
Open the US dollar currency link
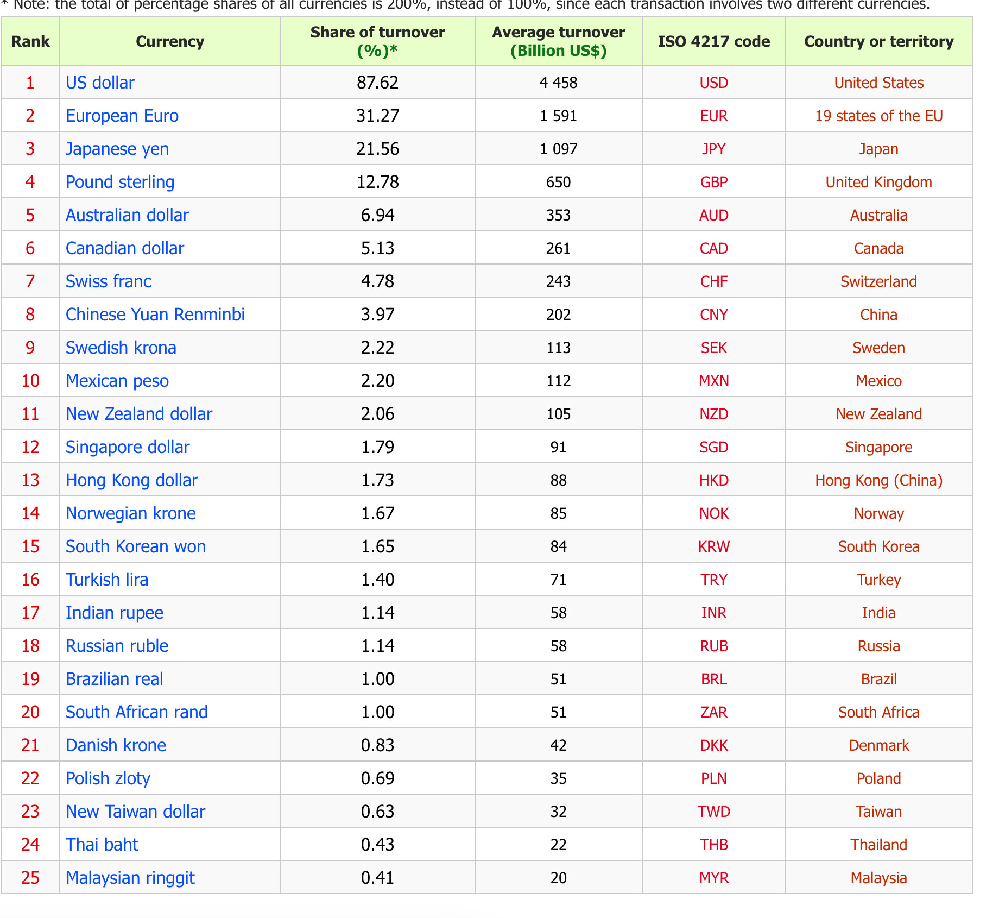coord(100,83)
